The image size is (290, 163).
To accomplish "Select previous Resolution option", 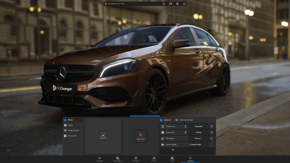I will coord(185,132).
